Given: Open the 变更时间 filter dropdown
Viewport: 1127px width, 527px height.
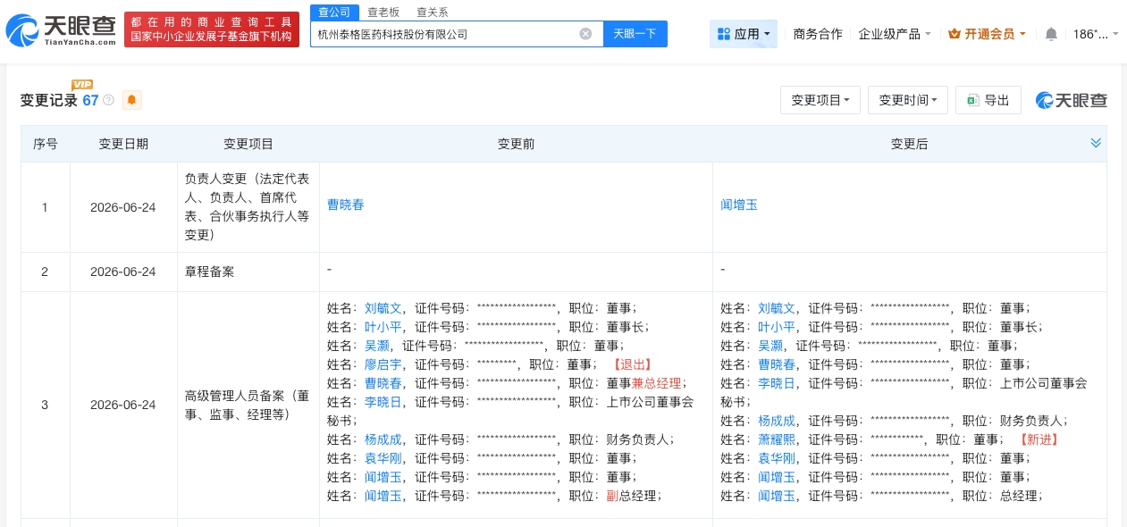Looking at the screenshot, I should click(908, 100).
